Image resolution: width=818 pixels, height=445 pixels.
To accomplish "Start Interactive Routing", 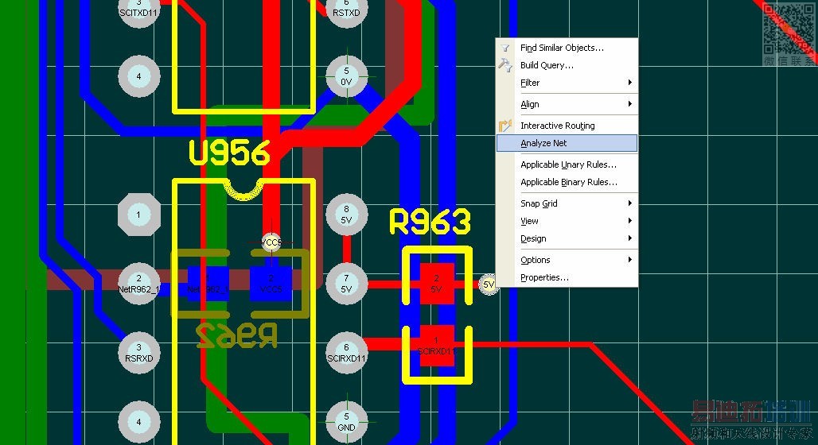I will [x=567, y=126].
